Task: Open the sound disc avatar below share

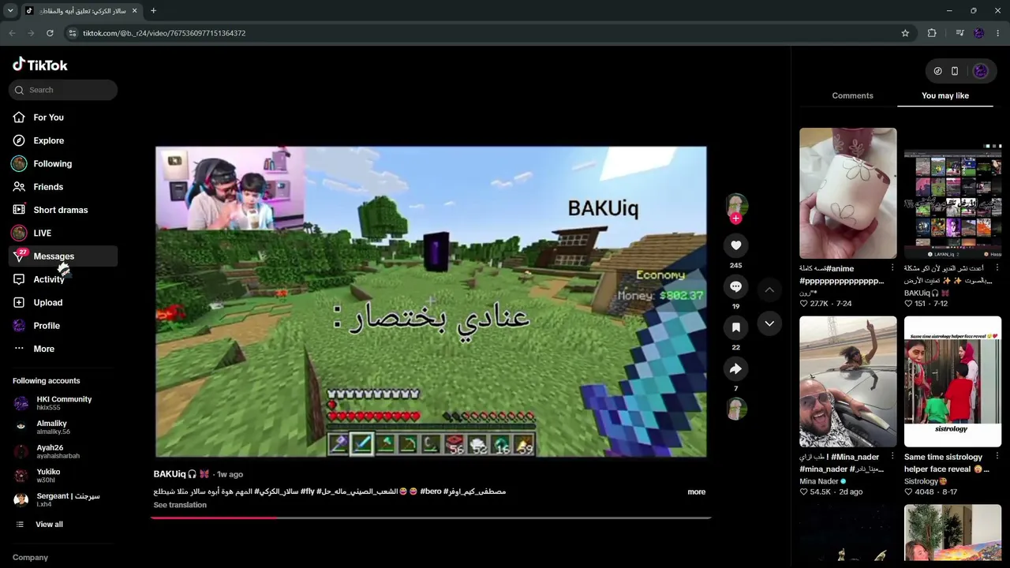Action: 736,409
